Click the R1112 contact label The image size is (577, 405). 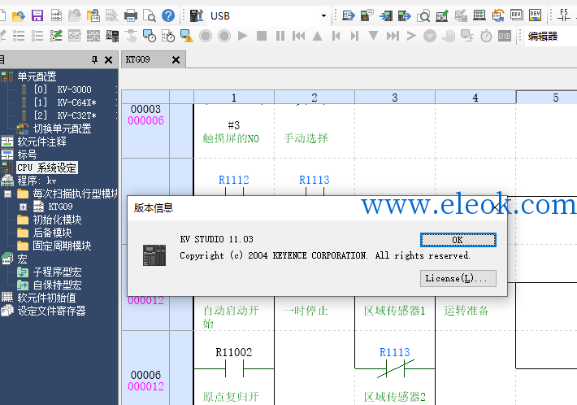[x=234, y=180]
